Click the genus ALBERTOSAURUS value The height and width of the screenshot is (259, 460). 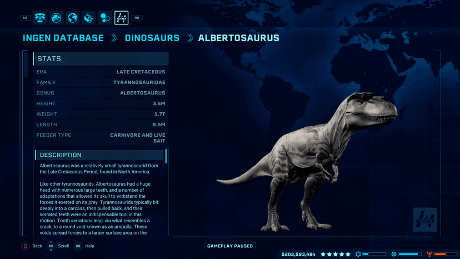(143, 93)
